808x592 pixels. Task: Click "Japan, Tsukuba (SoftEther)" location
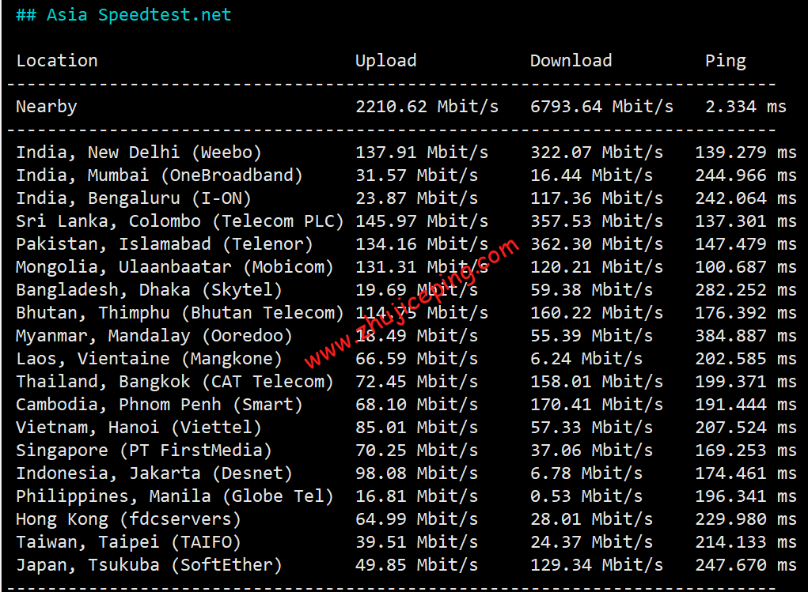[x=149, y=564]
